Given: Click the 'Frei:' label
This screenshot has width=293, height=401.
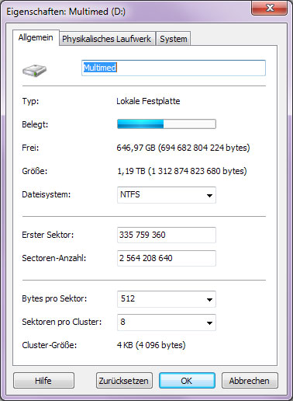Looking at the screenshot, I should (30, 148).
